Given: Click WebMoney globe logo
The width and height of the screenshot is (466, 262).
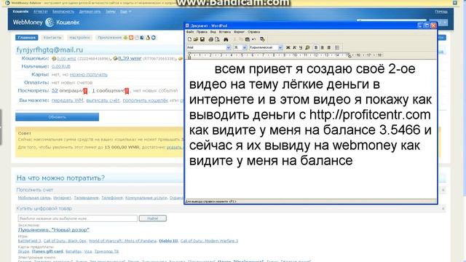Looking at the screenshot, I should (x=50, y=23).
